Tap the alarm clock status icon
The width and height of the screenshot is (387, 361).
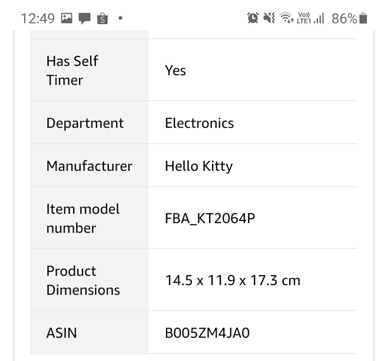click(253, 18)
